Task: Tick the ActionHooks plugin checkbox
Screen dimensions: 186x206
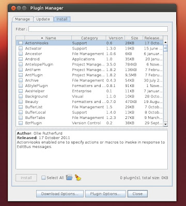Action: coord(21,43)
